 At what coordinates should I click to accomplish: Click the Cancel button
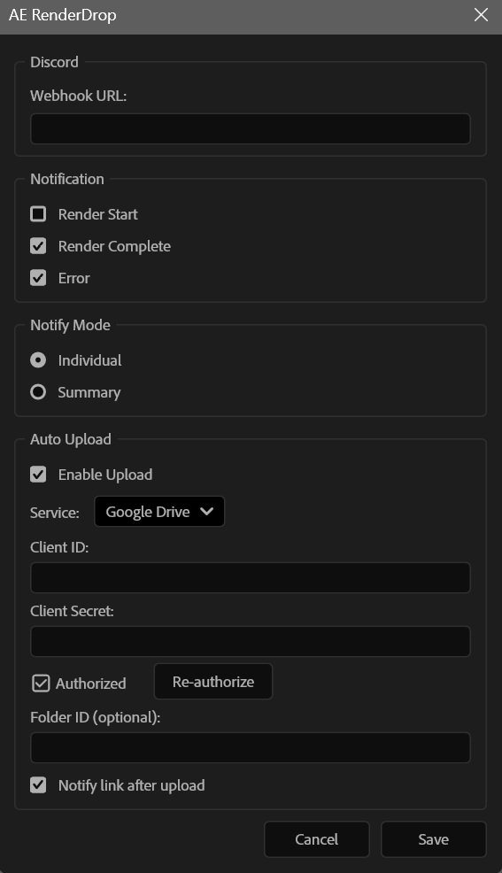(x=317, y=839)
